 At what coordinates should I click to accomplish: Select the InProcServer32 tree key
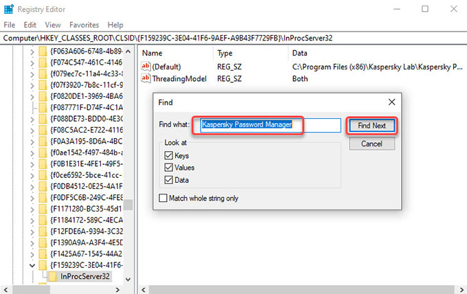[85, 276]
